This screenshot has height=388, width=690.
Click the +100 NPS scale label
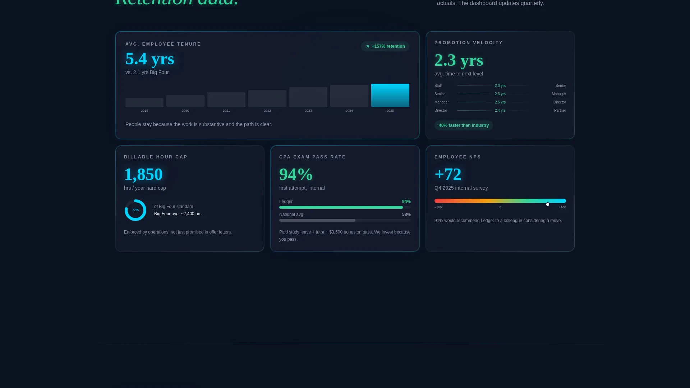562,207
